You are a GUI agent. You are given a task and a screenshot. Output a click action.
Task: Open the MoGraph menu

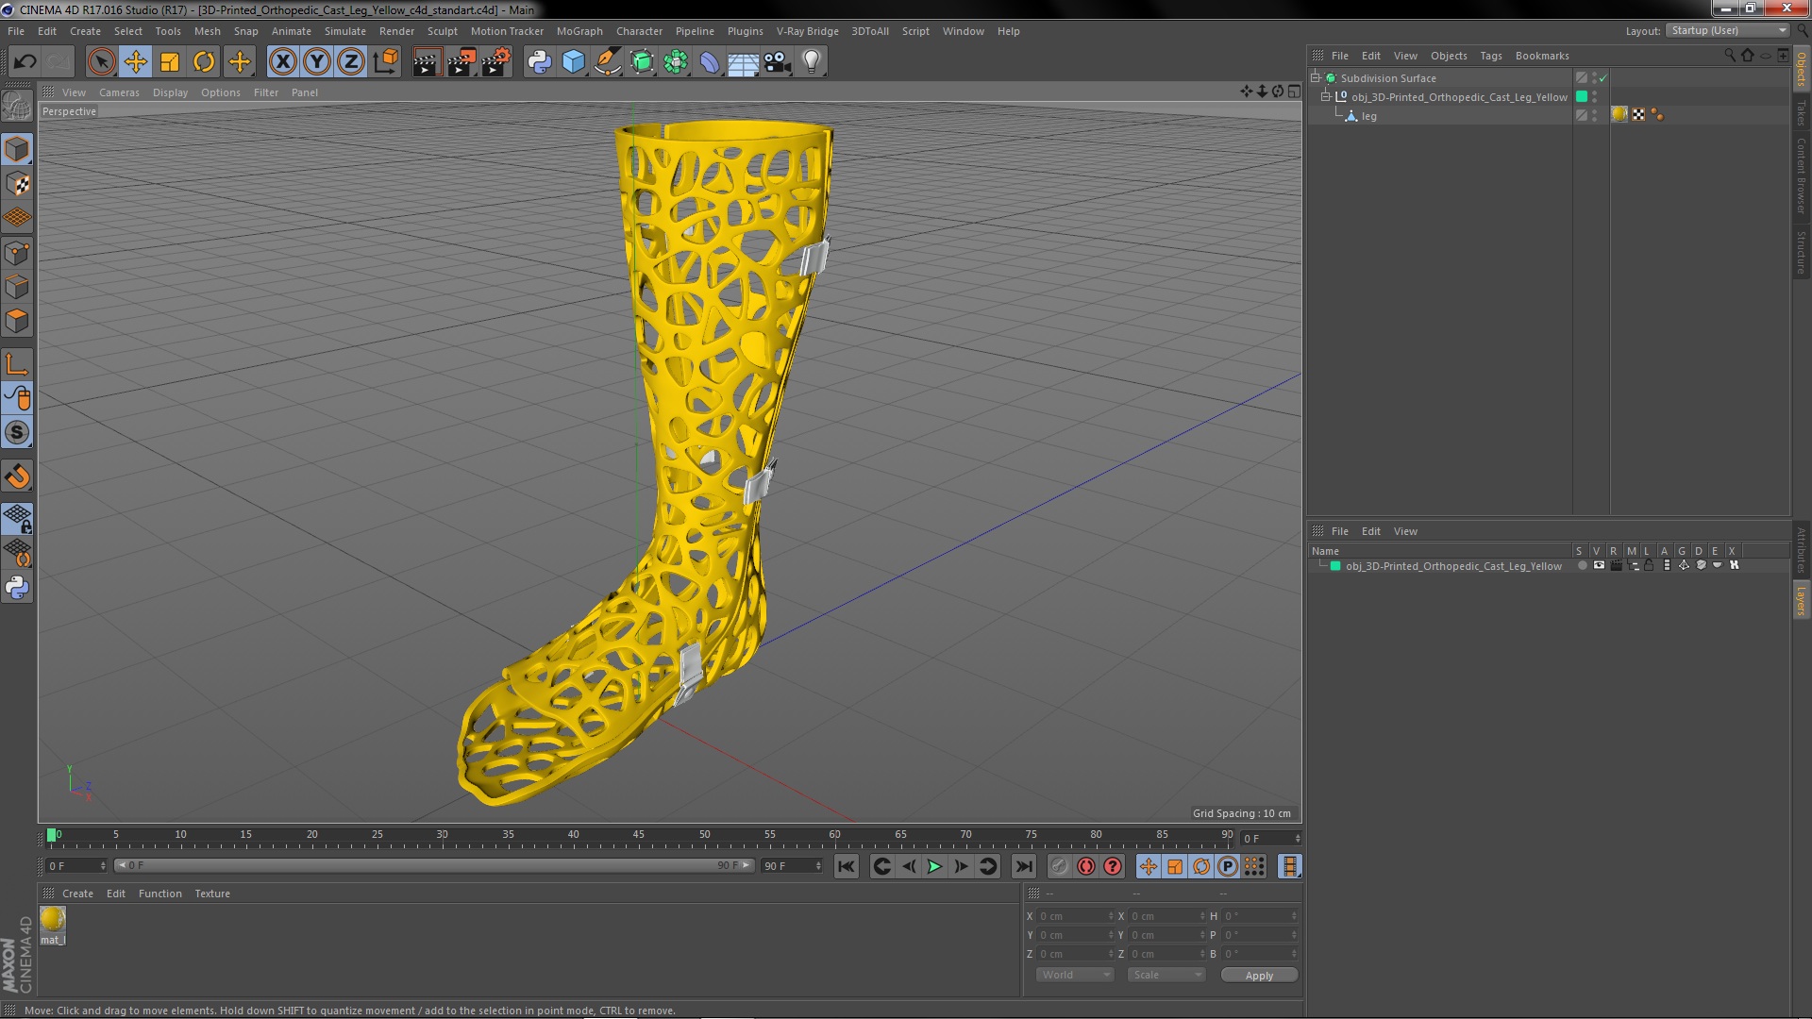[579, 31]
